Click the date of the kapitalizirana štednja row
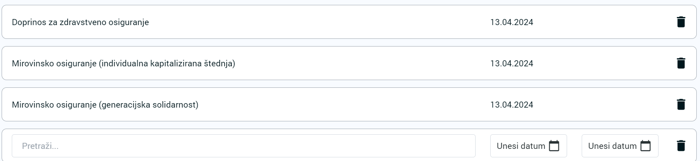This screenshot has width=700, height=161. [x=512, y=64]
